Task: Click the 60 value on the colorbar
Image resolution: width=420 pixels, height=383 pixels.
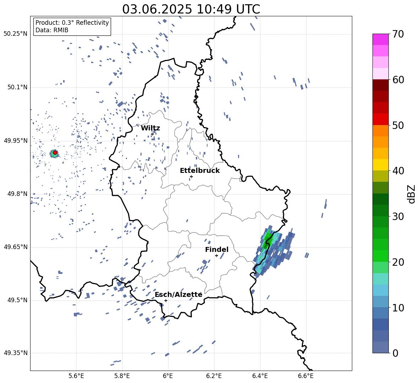Action: click(x=398, y=80)
